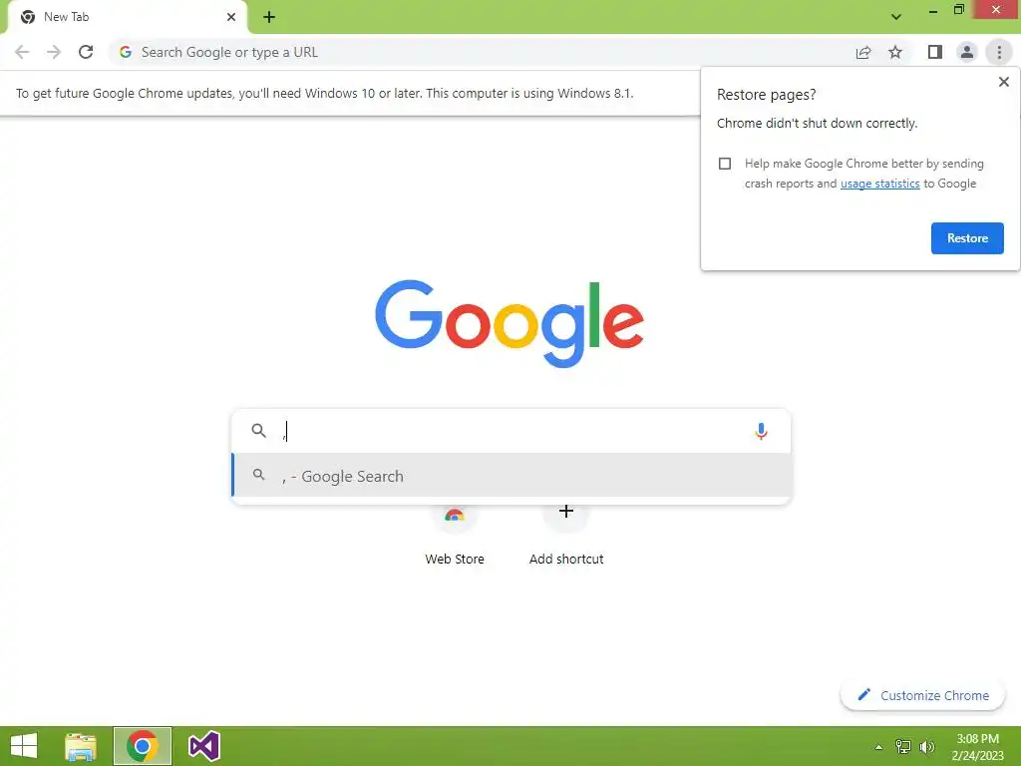The image size is (1021, 766).
Task: Open the Chrome three-dot menu
Action: coord(999,52)
